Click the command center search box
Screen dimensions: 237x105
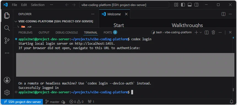pos(124,5)
